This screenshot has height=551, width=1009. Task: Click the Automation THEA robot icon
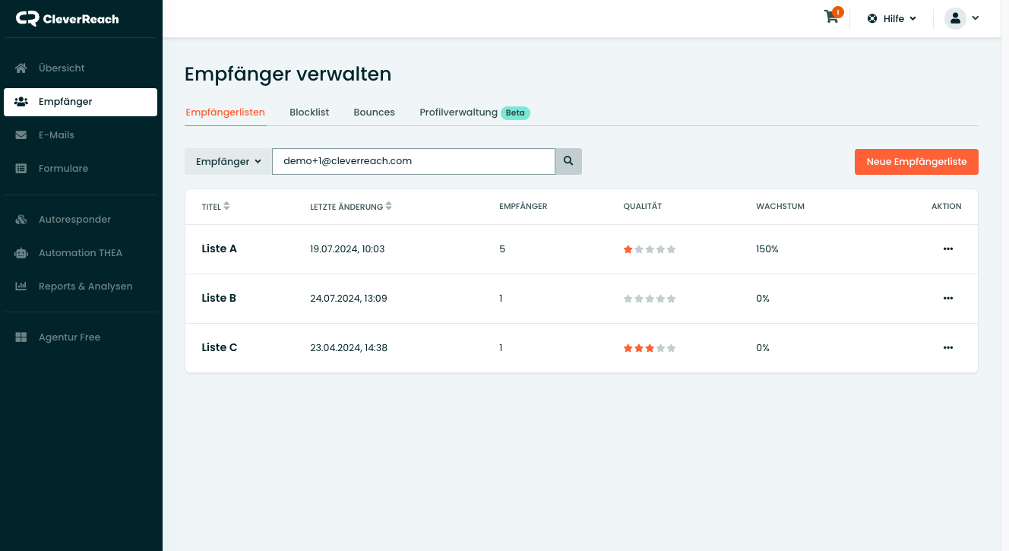(x=21, y=252)
